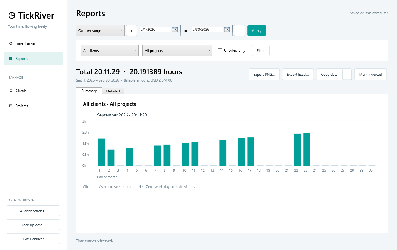Open AI connections dialog

coord(33,211)
